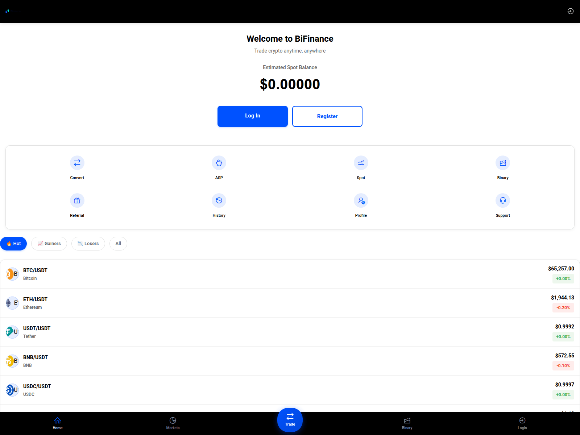Open the Profile settings icon

pos(361,200)
